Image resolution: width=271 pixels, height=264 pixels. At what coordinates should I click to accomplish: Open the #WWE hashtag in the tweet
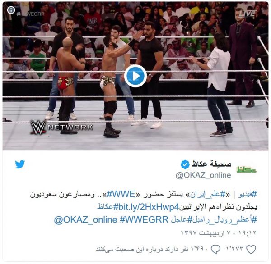point(121,194)
